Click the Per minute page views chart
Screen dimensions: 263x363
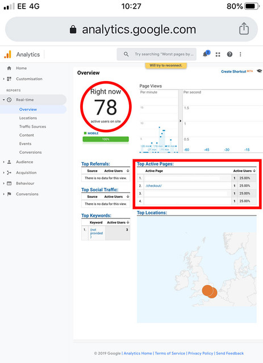click(159, 121)
